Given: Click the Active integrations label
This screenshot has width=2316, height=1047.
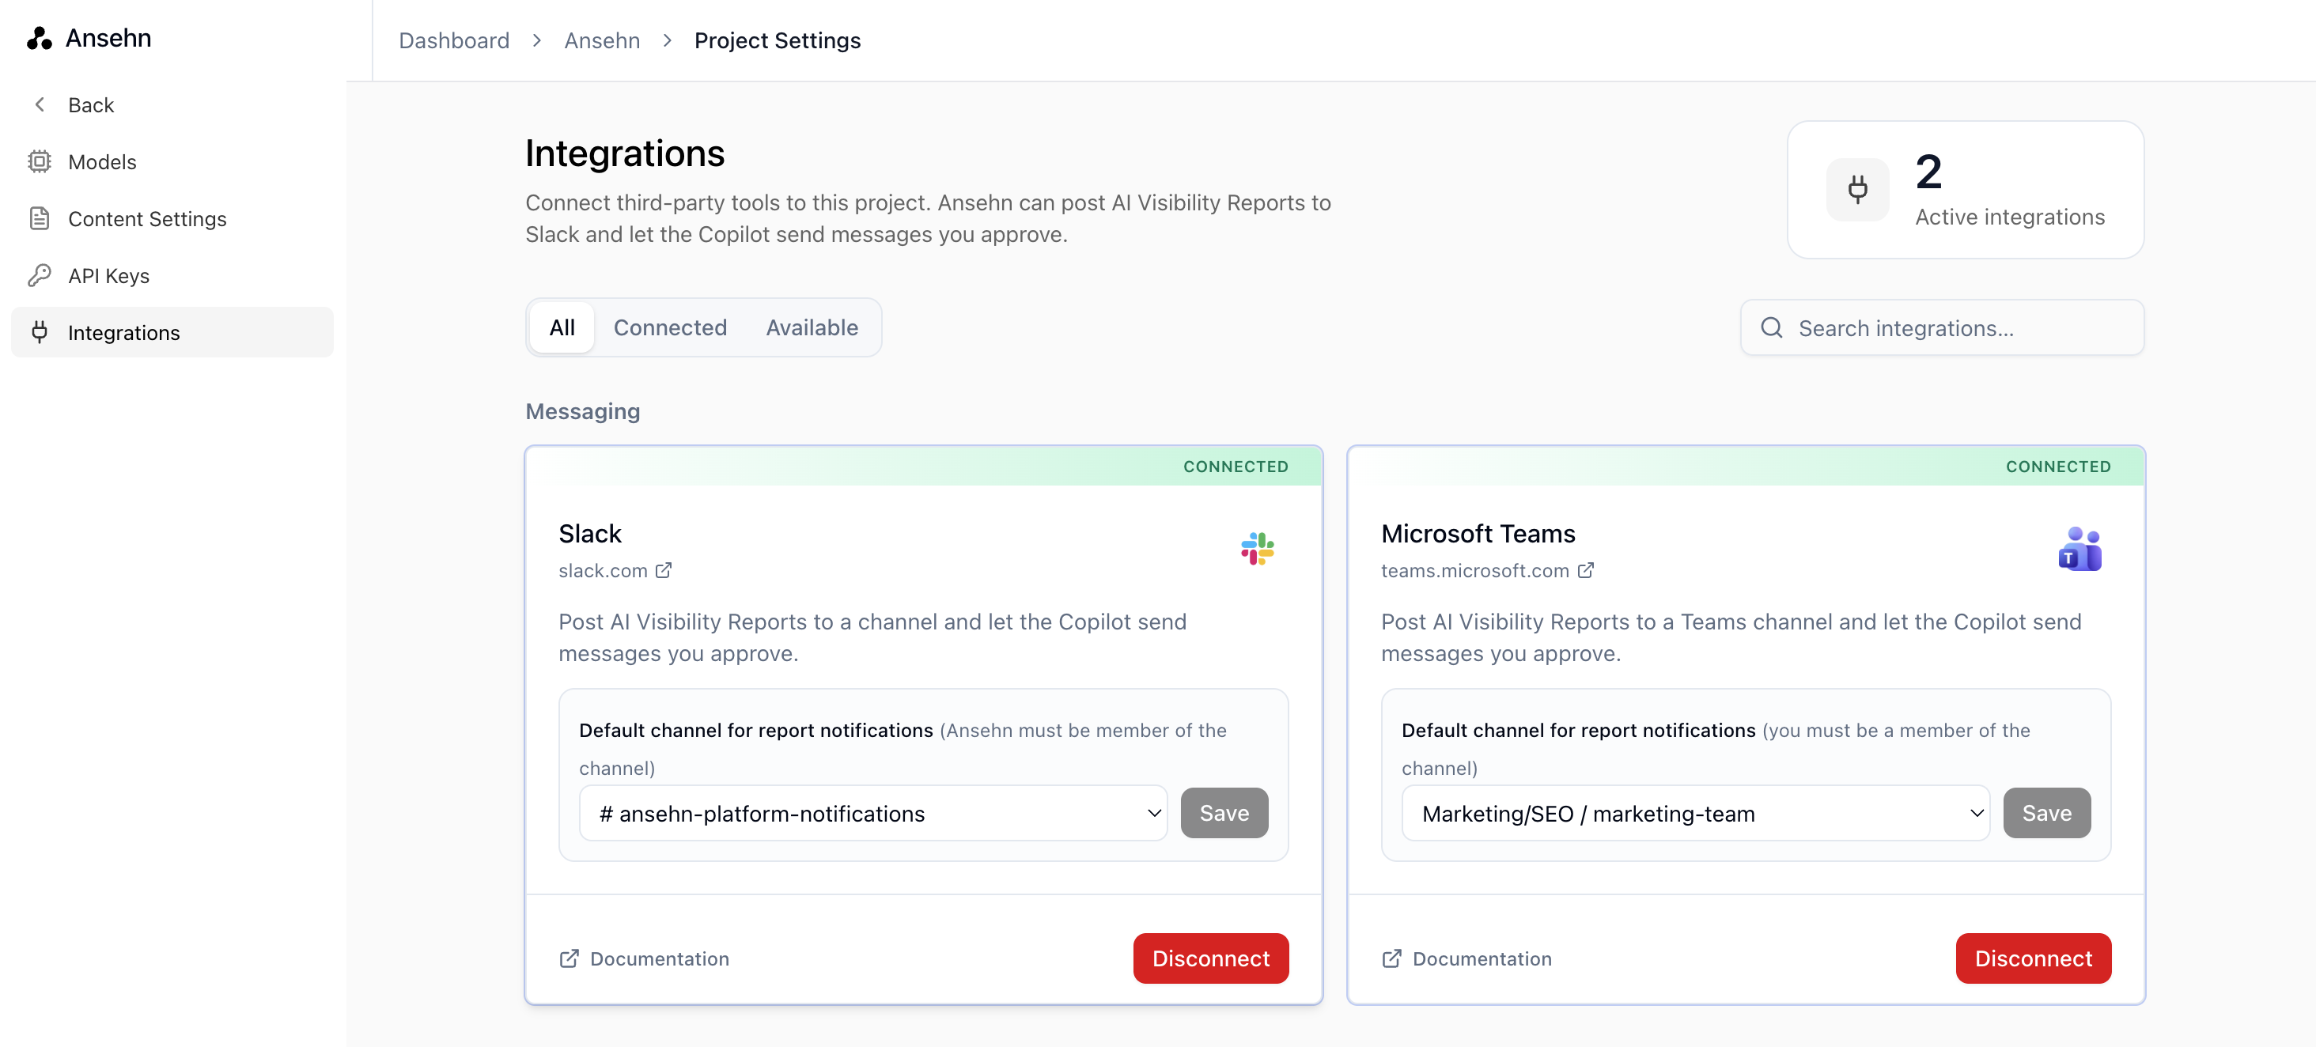Looking at the screenshot, I should pos(2009,217).
